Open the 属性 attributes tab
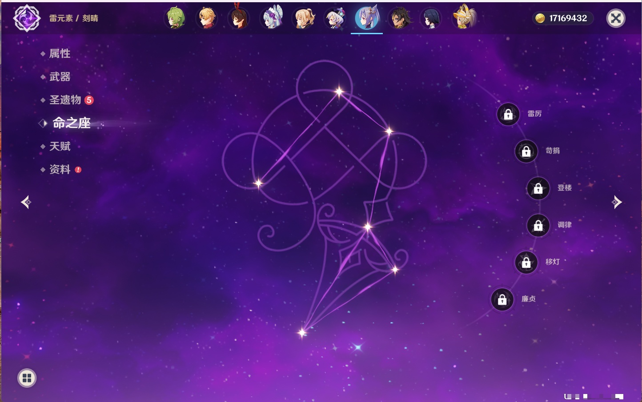 click(x=60, y=54)
